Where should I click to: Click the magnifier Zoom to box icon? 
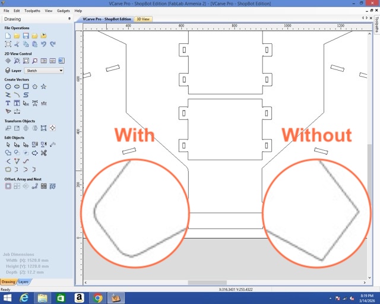tap(17, 61)
